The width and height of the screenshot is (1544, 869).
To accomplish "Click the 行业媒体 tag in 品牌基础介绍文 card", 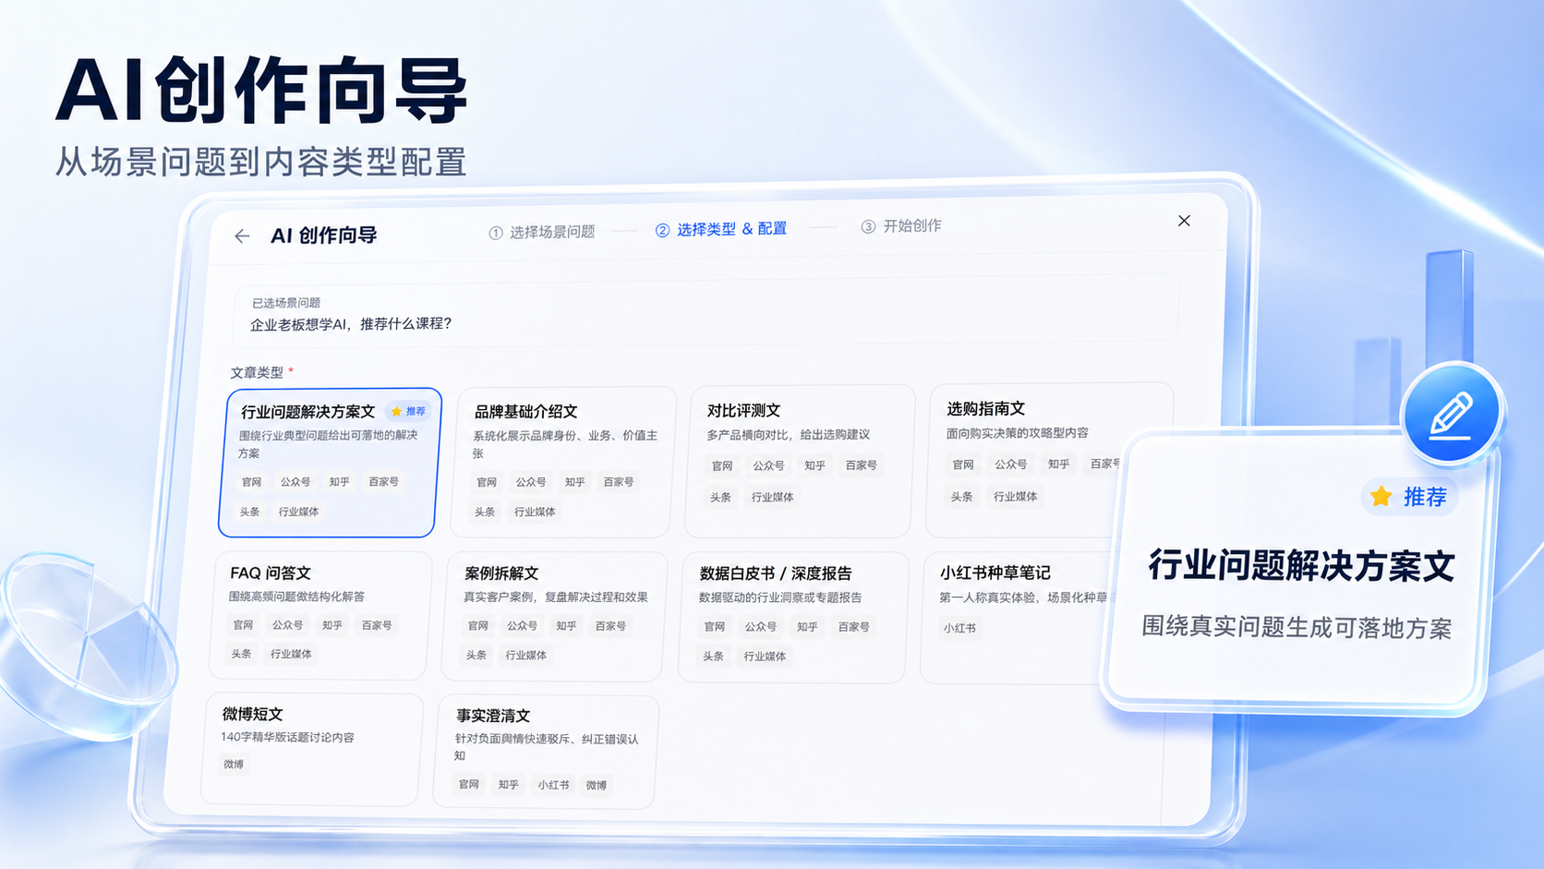I will [x=535, y=512].
